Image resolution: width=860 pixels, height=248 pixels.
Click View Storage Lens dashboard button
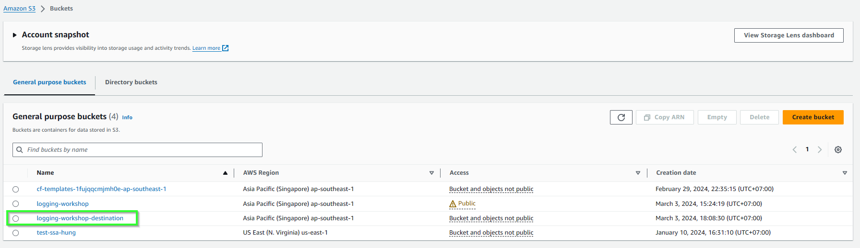[x=788, y=35]
